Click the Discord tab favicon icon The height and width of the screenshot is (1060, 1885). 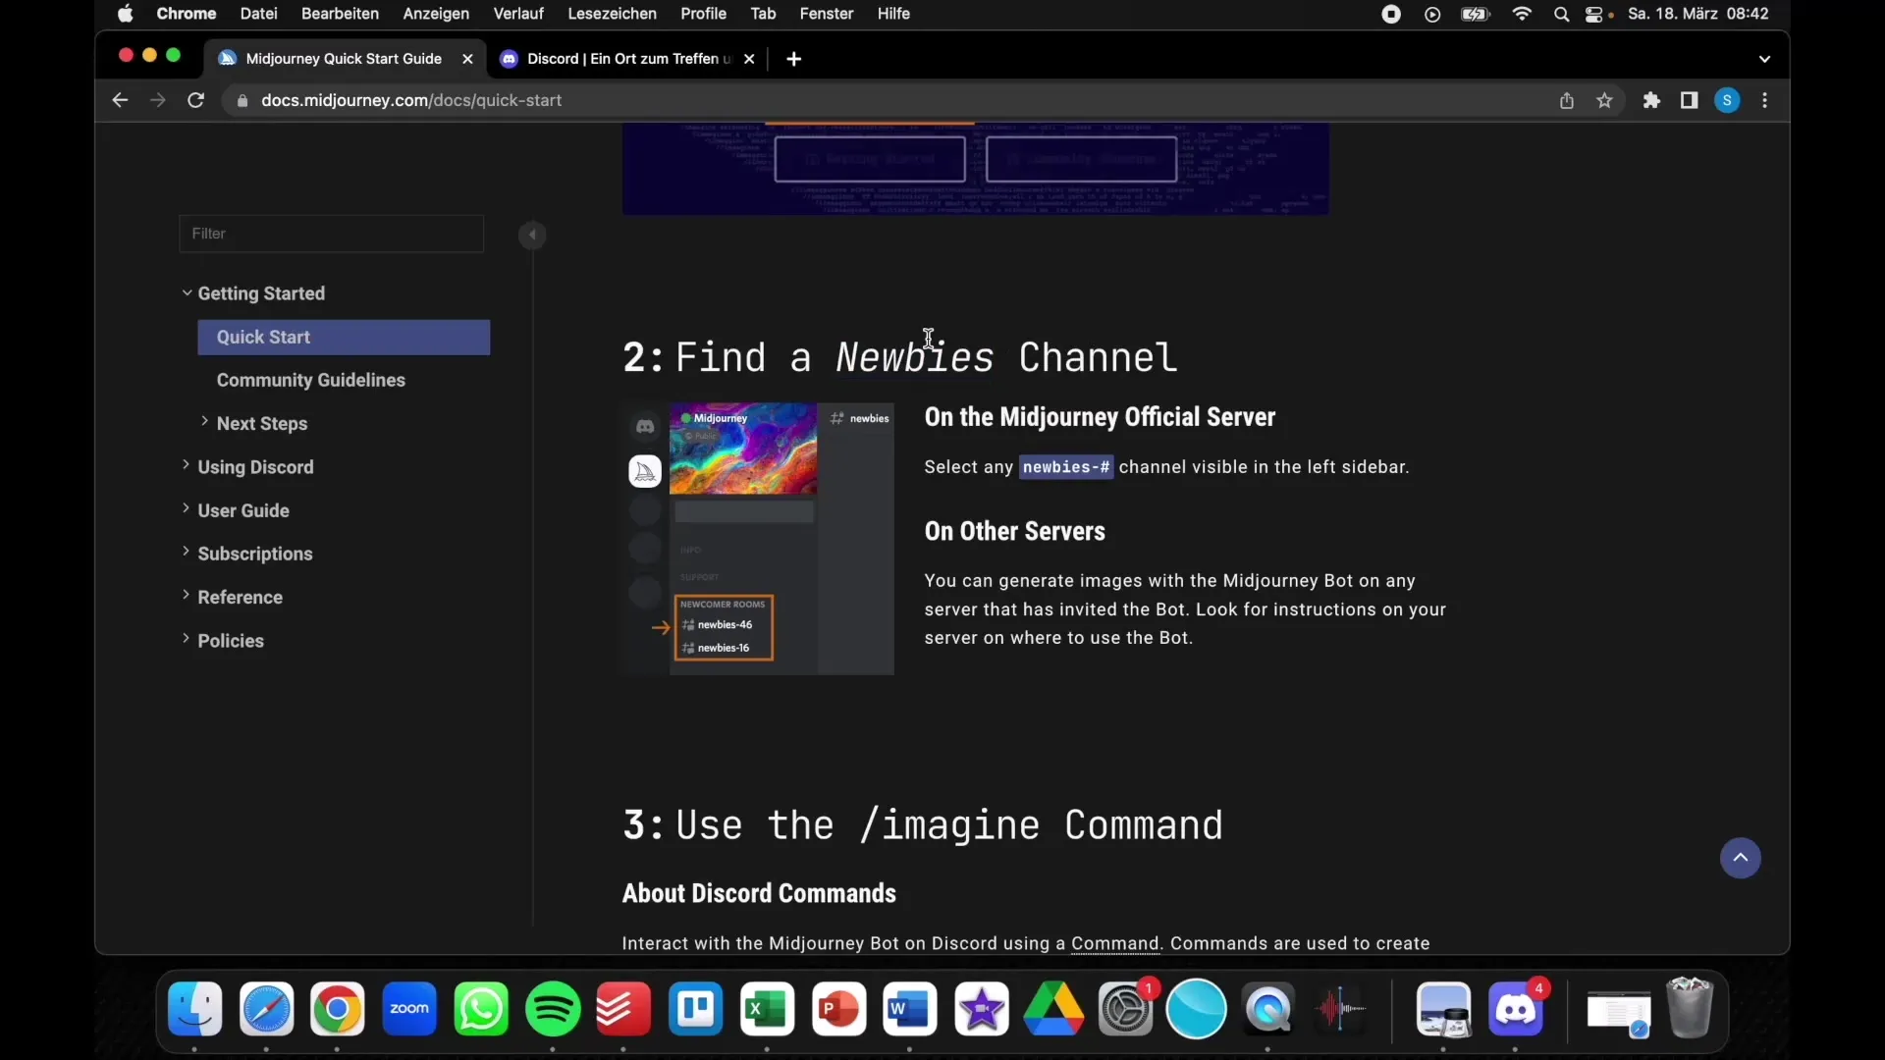(x=511, y=58)
